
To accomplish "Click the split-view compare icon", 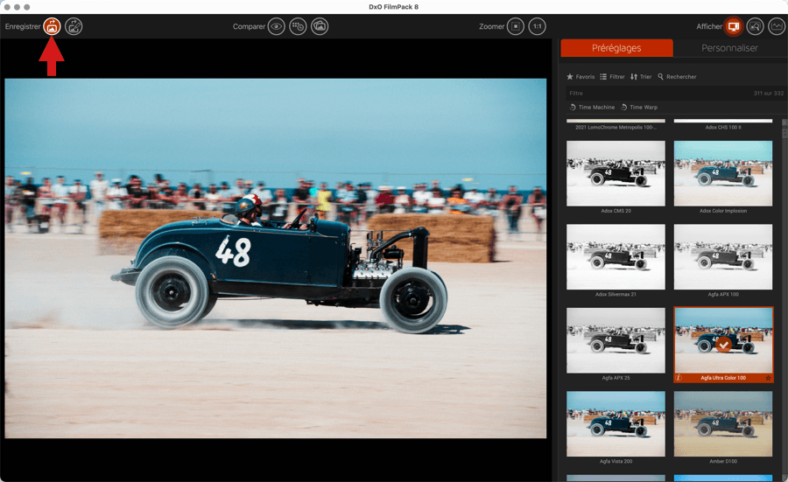I will click(x=298, y=27).
